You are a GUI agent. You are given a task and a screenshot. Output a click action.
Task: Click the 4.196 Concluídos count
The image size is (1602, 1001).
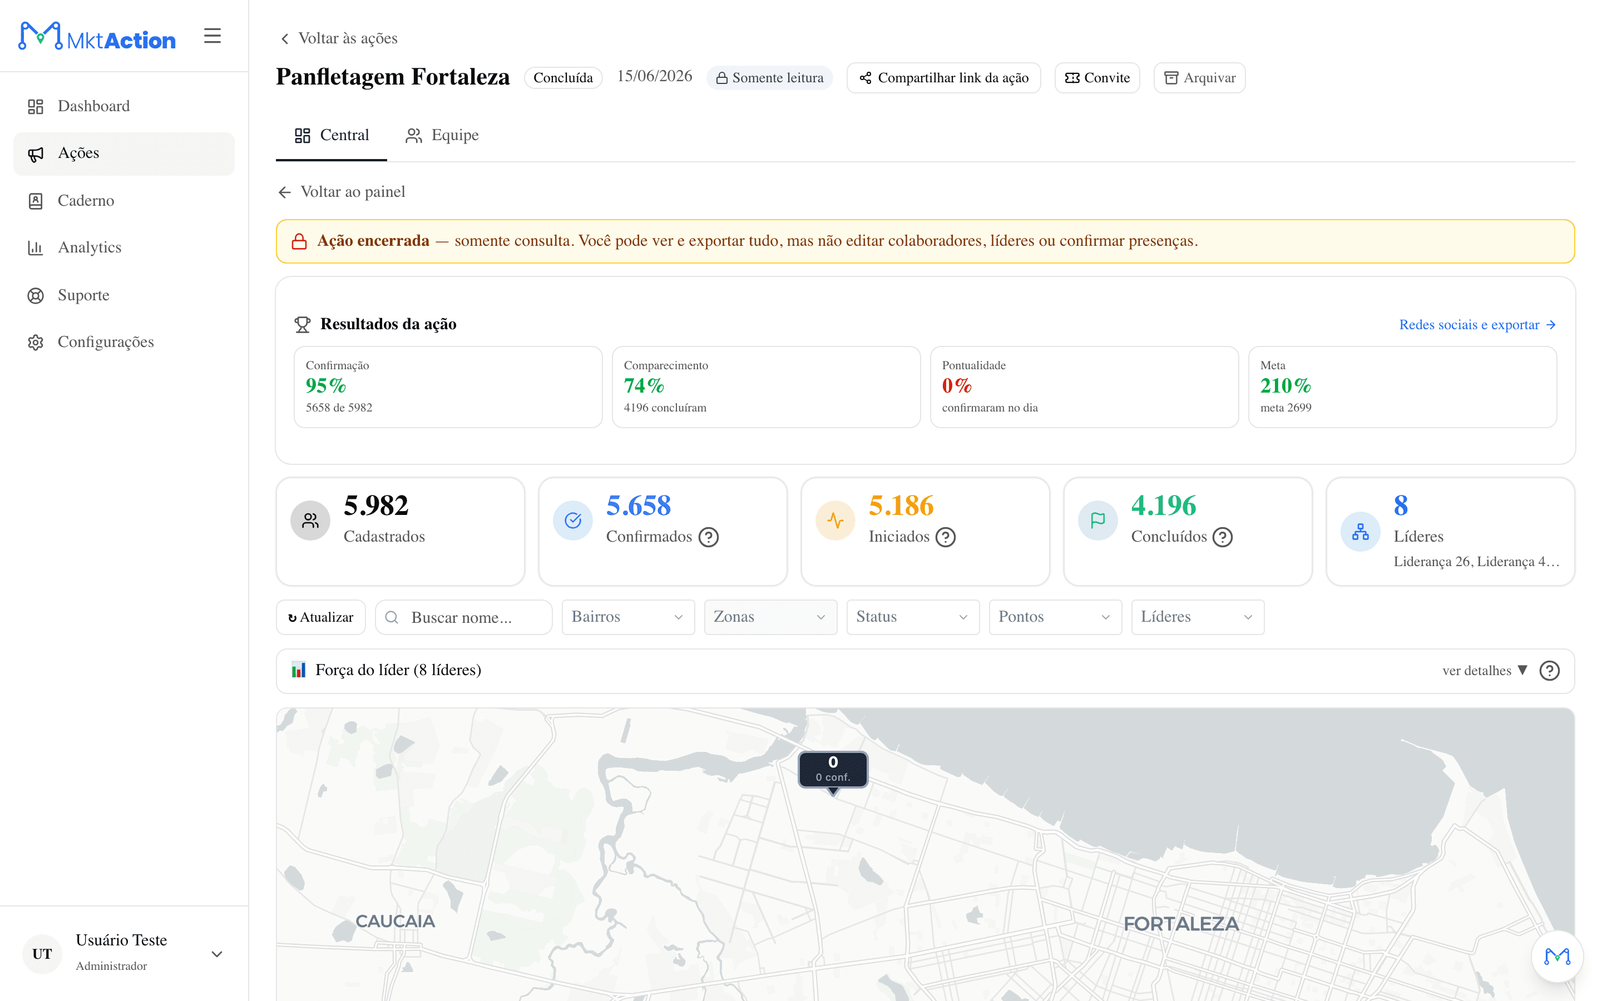(1164, 506)
